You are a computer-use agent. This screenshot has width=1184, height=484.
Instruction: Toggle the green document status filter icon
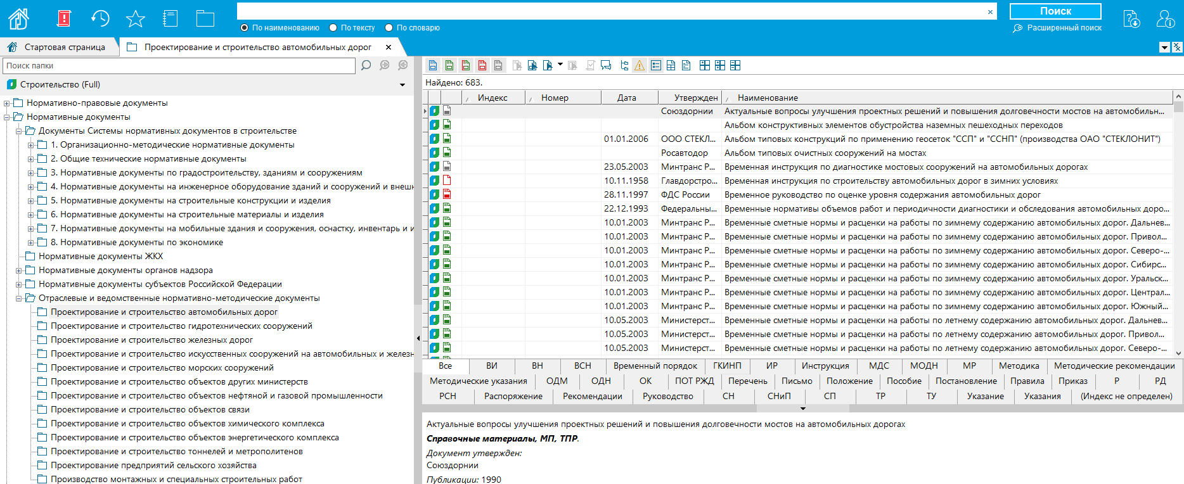point(449,65)
